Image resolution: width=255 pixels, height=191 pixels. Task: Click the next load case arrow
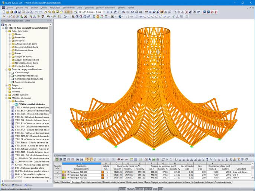click(111, 12)
